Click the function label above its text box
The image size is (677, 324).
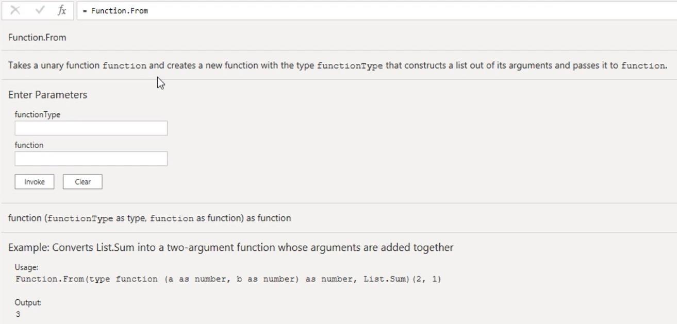(29, 145)
